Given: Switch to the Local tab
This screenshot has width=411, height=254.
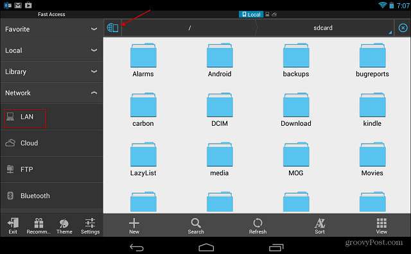Looking at the screenshot, I should click(251, 14).
